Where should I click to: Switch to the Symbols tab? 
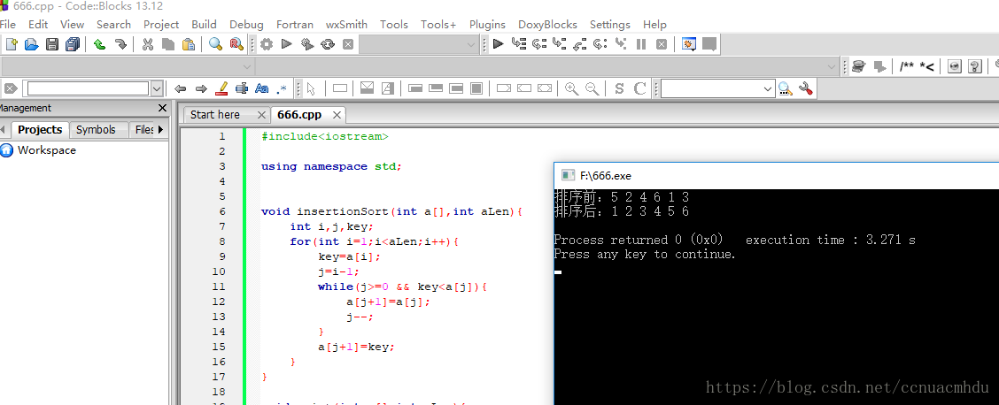pos(96,130)
